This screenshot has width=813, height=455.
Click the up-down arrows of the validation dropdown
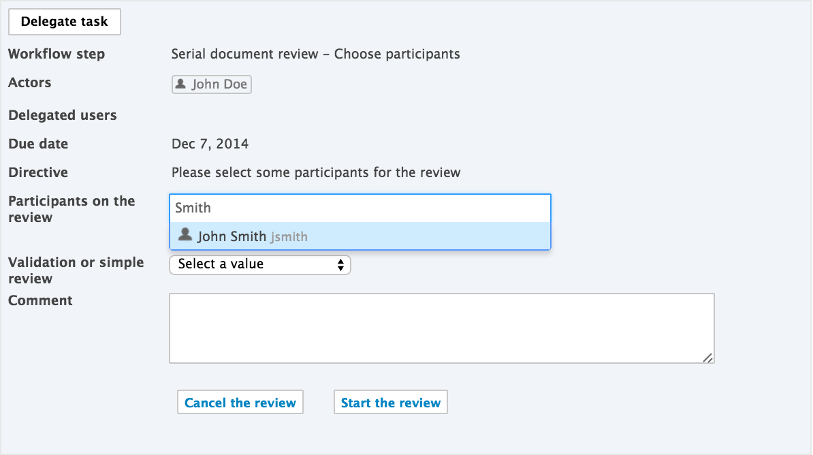point(340,264)
